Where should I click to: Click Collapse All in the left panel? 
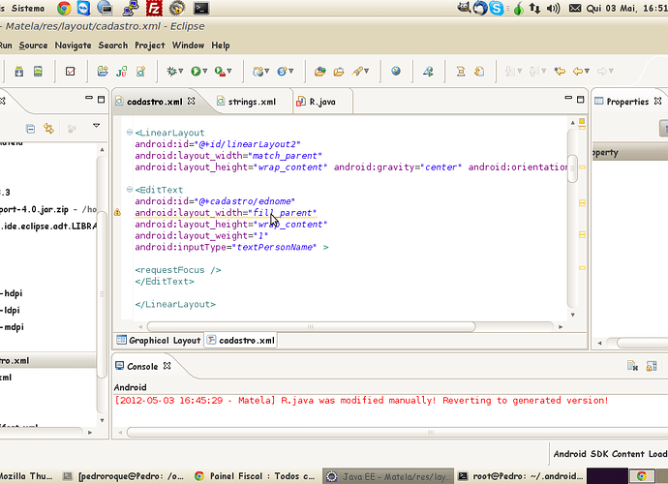point(30,128)
